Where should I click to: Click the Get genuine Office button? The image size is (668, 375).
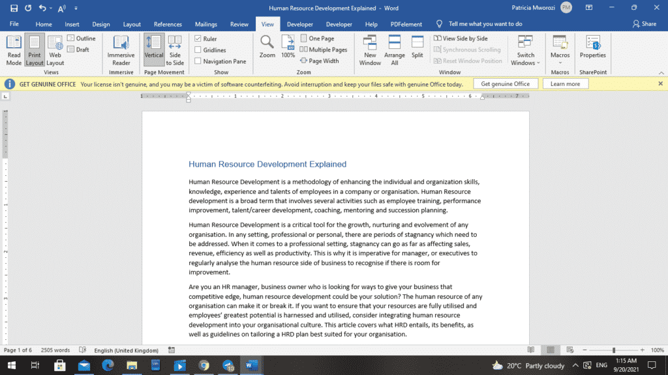[505, 84]
